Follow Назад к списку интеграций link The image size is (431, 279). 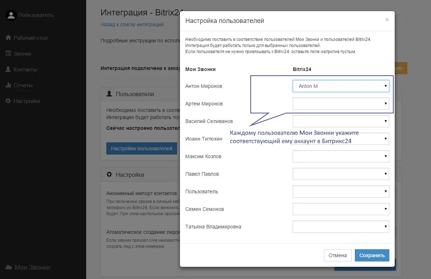coord(132,24)
